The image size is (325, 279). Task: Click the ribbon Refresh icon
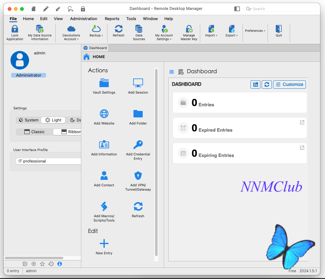pos(119,29)
